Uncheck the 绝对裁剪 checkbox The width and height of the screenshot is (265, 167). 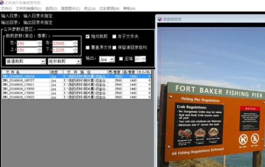87,37
